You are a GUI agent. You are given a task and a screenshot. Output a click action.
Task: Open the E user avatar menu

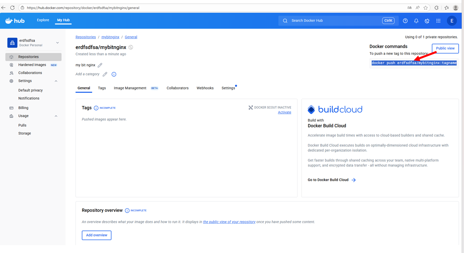452,21
